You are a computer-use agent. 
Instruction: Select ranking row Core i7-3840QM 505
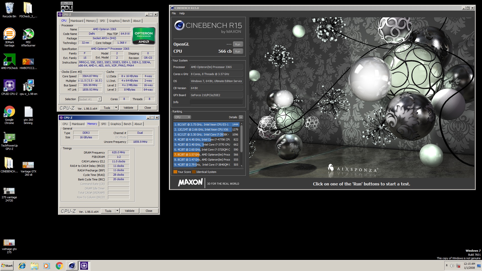(206, 165)
